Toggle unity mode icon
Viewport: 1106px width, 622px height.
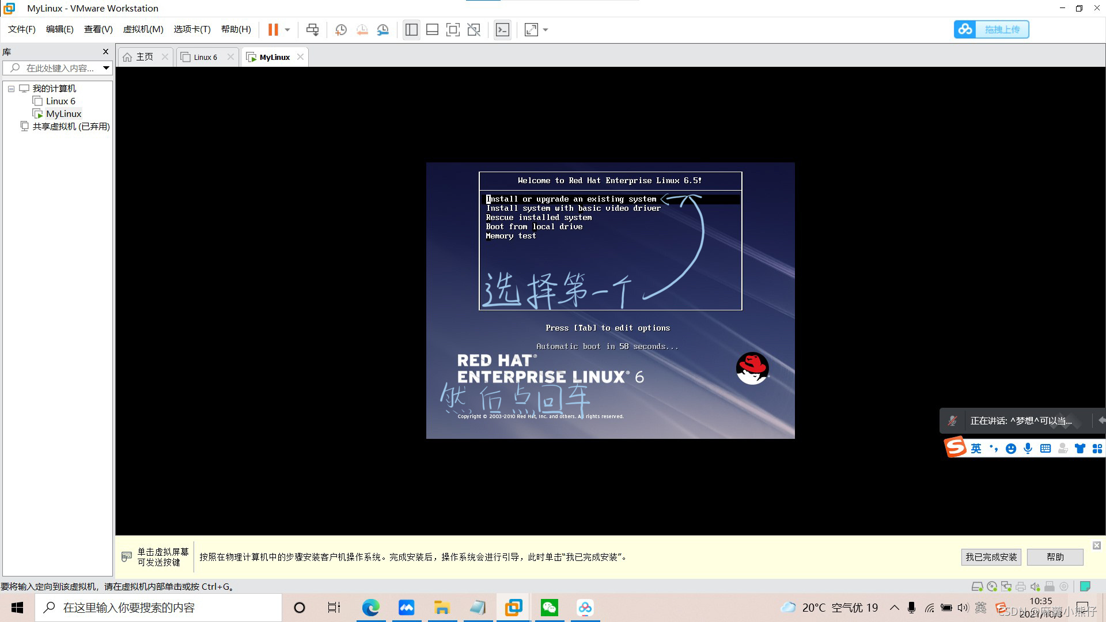point(474,29)
